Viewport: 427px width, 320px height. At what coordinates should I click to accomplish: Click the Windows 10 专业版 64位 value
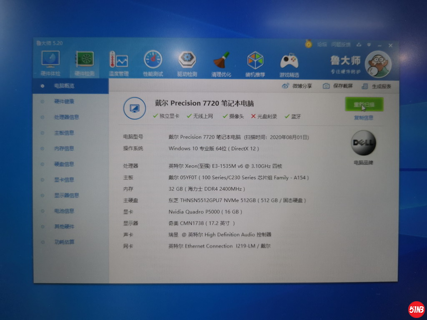(x=214, y=149)
